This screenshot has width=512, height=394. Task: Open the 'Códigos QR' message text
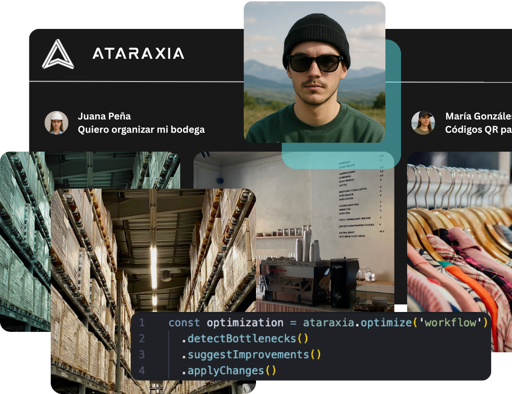478,129
